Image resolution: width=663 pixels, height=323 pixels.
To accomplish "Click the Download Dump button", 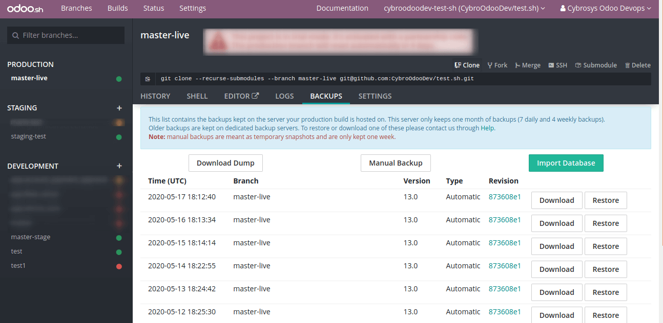I will coord(225,163).
